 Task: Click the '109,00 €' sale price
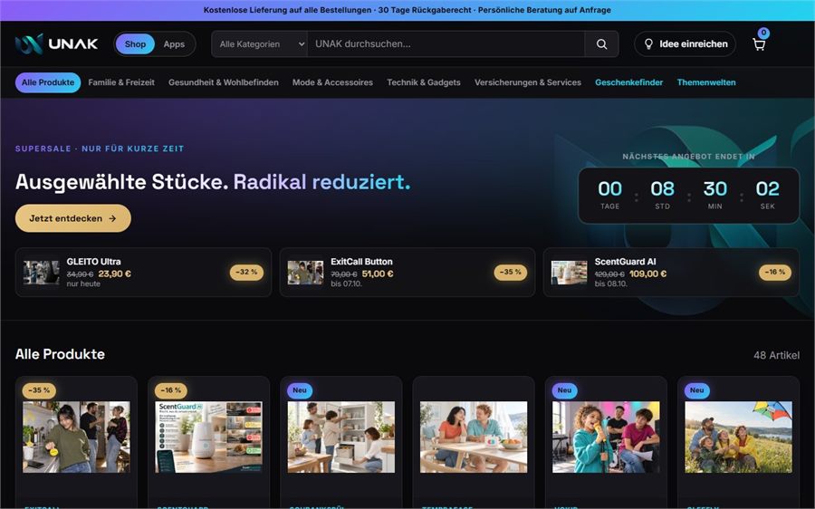[x=647, y=274]
